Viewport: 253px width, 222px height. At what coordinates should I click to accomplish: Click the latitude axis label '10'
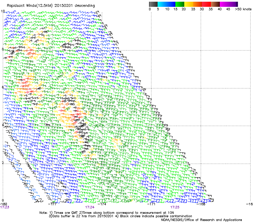pos(3,11)
